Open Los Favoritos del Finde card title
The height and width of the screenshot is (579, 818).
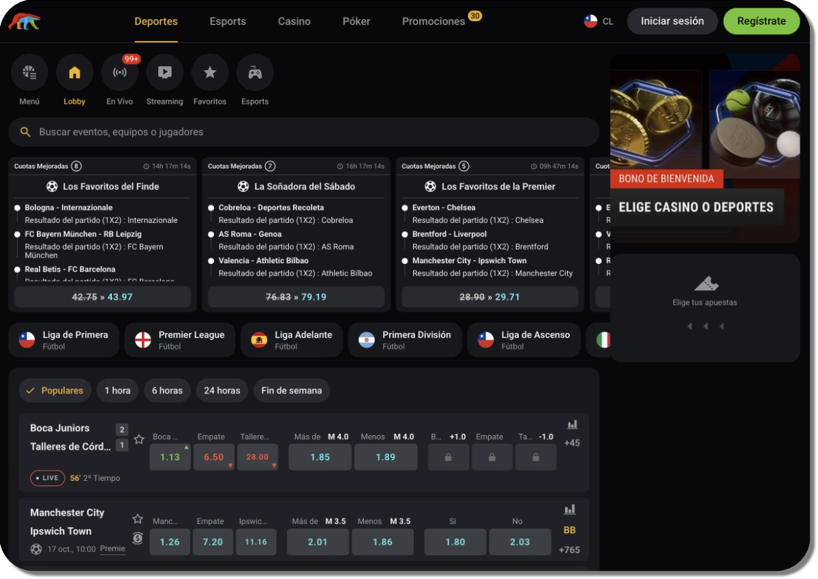click(x=111, y=186)
